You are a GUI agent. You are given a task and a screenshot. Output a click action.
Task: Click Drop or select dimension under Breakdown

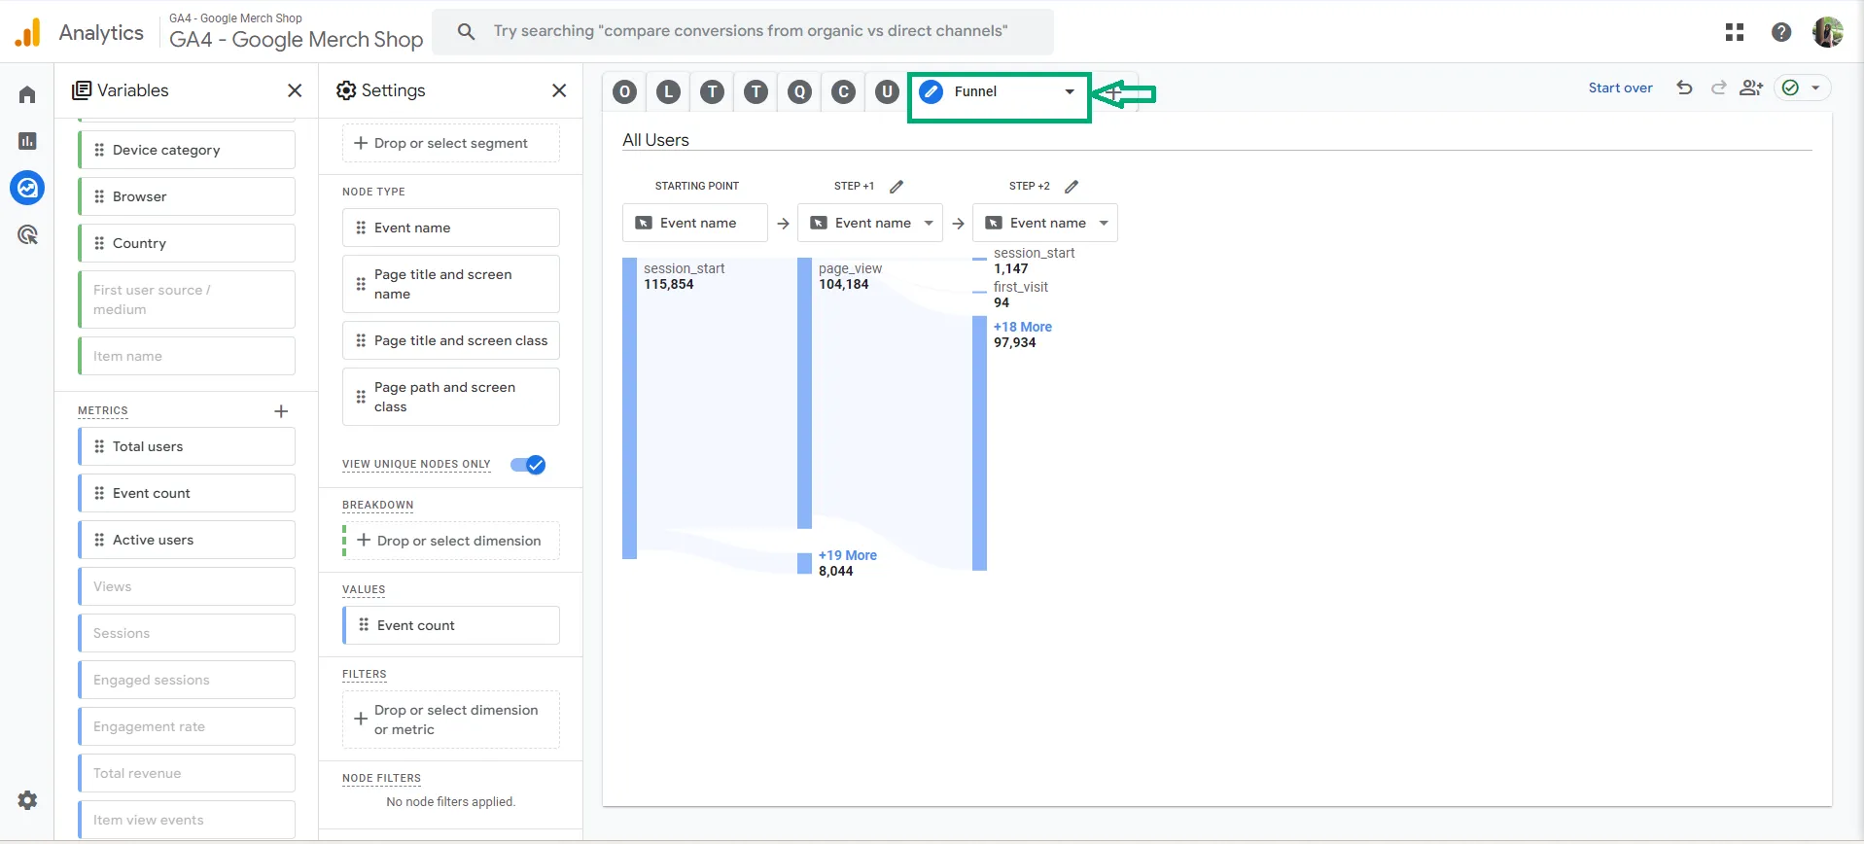451,541
